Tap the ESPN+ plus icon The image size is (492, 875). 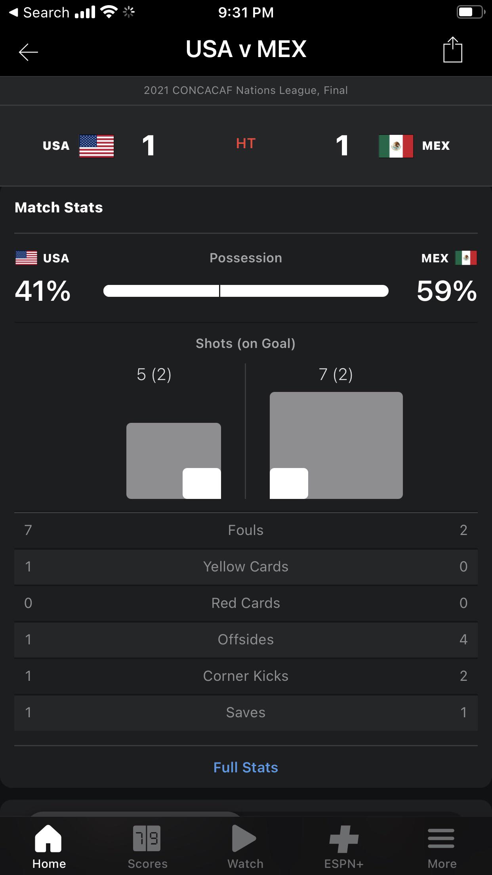click(x=344, y=838)
